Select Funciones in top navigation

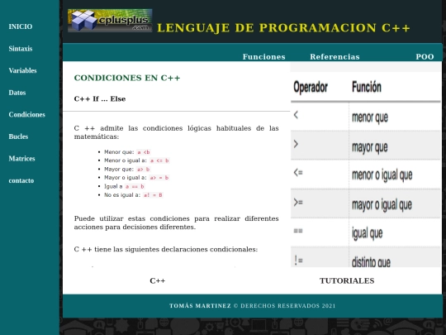264,57
